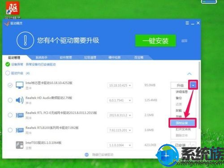Click the network card icon for RTL81XX driver
This screenshot has height=168, width=224.
pyautogui.click(x=20, y=130)
